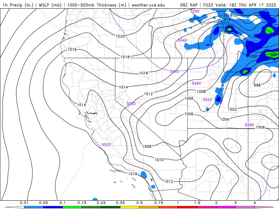Click the 1018 isobar label
This screenshot has width=279, height=209.
pyautogui.click(x=125, y=57)
